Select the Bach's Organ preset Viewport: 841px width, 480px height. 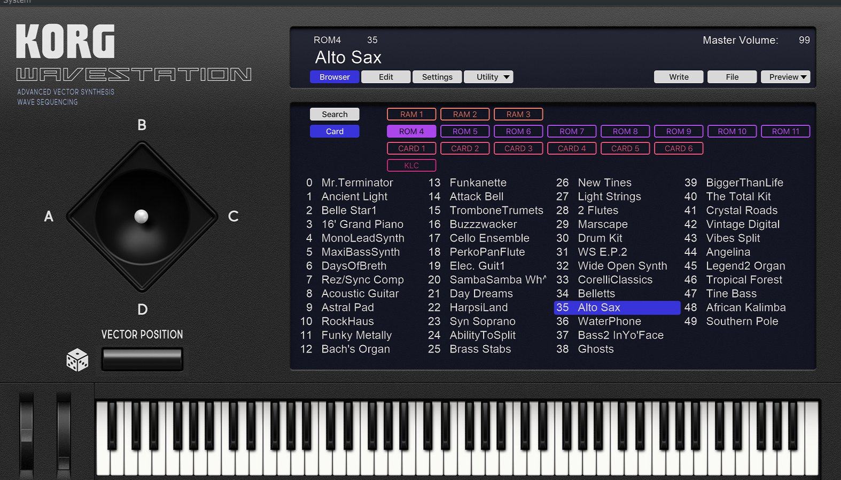(355, 349)
